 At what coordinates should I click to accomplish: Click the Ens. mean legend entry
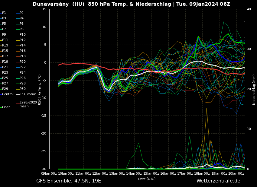click(28, 94)
